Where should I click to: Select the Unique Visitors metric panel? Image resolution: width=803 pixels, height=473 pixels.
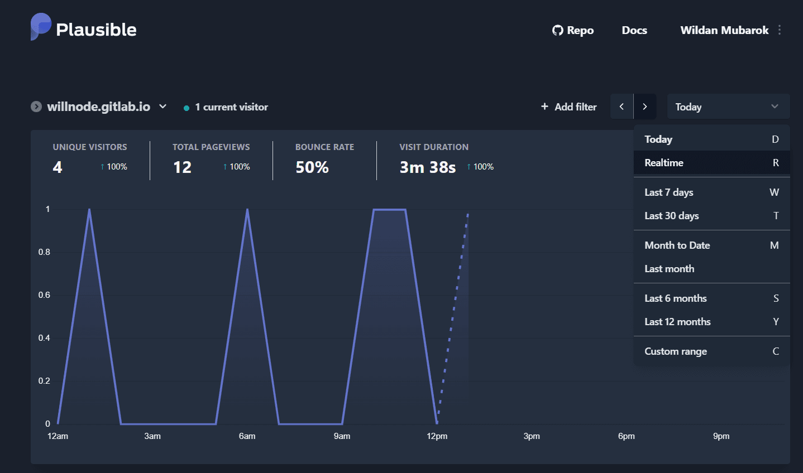pyautogui.click(x=89, y=158)
